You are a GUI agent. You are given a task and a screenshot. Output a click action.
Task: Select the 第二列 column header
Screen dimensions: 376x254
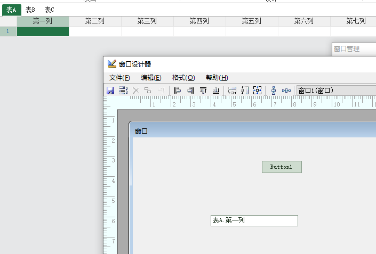(95, 21)
